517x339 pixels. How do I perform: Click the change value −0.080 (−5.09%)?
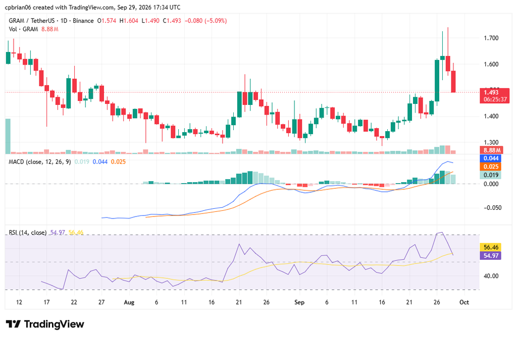206,21
